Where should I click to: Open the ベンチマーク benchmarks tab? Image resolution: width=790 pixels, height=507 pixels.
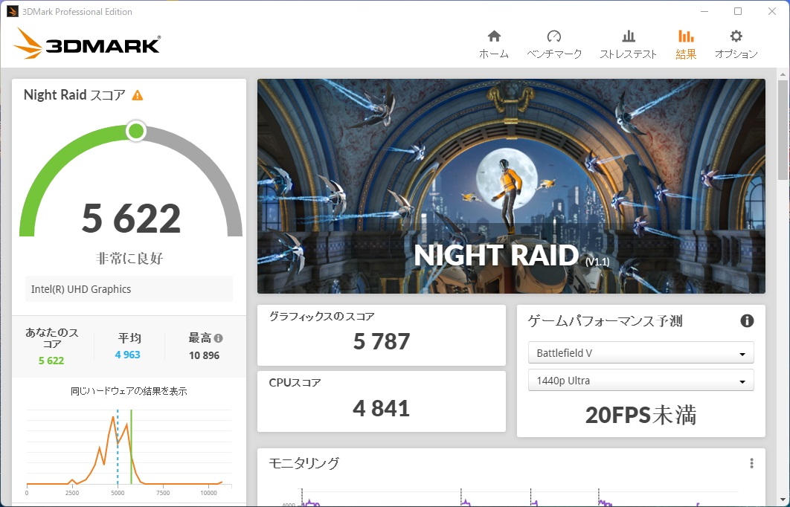tap(554, 45)
